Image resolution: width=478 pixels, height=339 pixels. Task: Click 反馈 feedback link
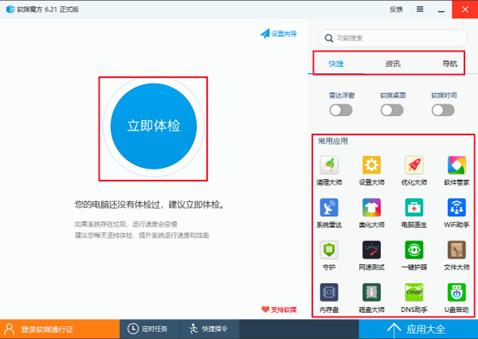(396, 10)
